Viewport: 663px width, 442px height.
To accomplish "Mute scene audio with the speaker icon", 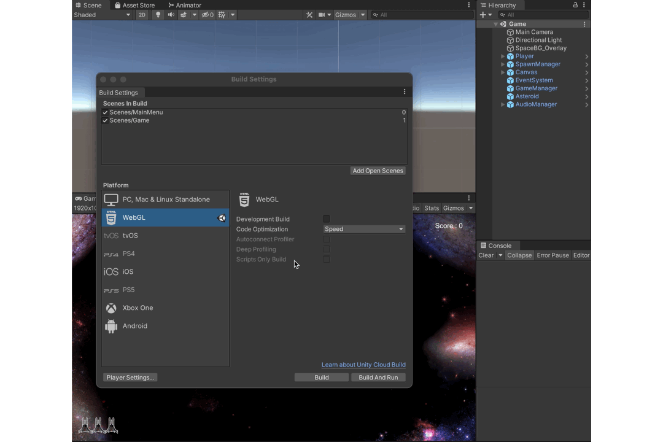I will pyautogui.click(x=171, y=15).
